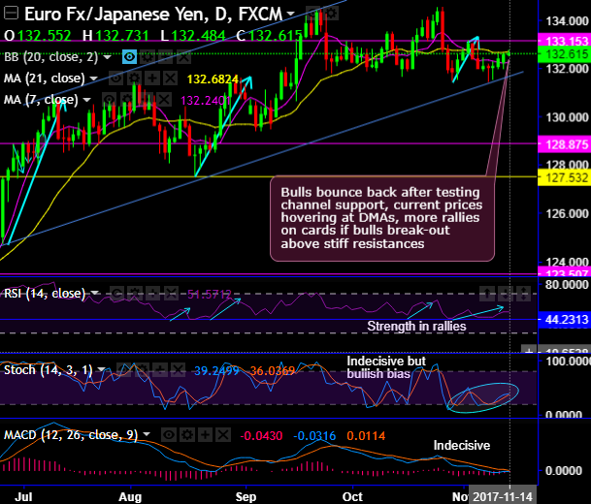
Task: Click the current price 132.615 green label
Action: coord(564,54)
